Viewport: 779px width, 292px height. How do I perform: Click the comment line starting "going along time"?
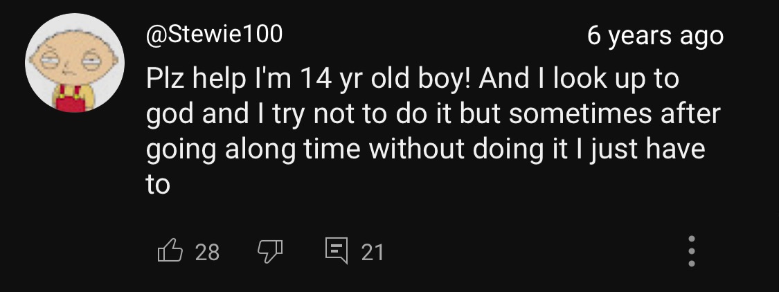click(x=425, y=150)
